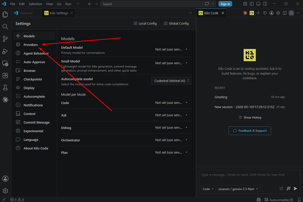Open Source Control in activity bar

pos(5,39)
